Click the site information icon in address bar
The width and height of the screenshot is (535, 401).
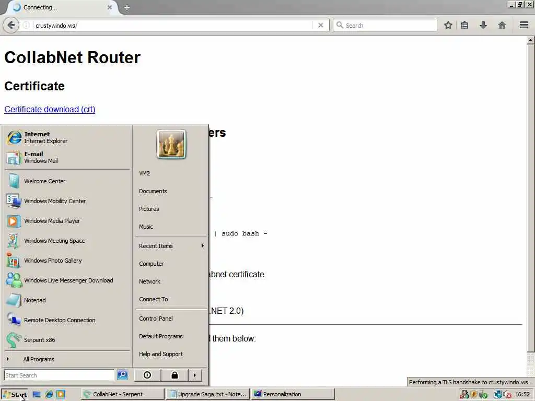[x=26, y=25]
